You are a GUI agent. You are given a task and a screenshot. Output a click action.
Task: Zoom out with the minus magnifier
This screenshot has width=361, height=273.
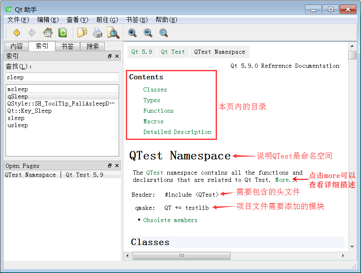148,33
